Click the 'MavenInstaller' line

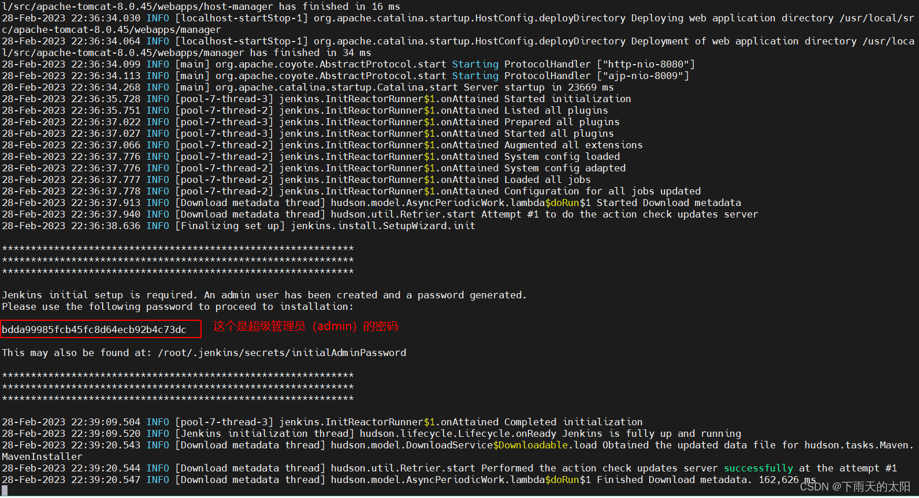tap(42, 456)
